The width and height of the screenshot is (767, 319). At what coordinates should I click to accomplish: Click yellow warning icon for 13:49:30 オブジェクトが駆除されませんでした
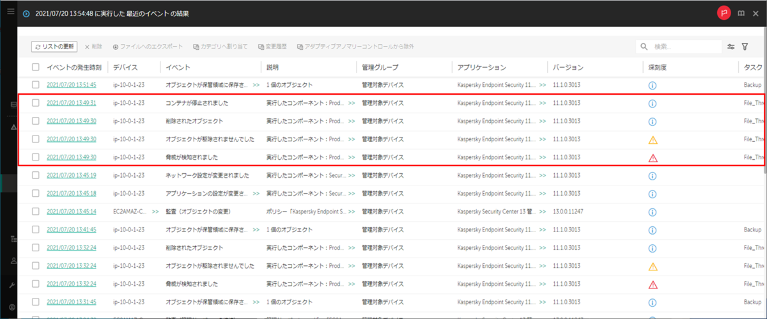click(x=653, y=139)
